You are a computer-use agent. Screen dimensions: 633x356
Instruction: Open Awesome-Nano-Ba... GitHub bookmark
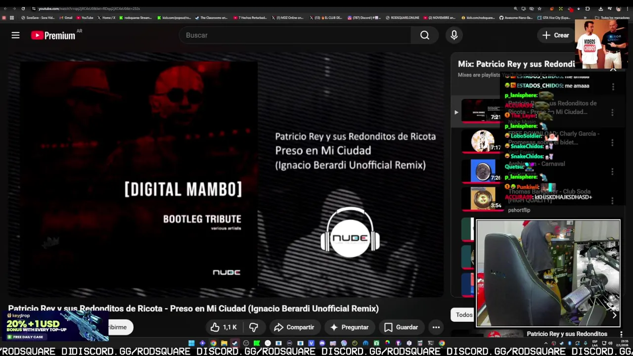tap(516, 18)
